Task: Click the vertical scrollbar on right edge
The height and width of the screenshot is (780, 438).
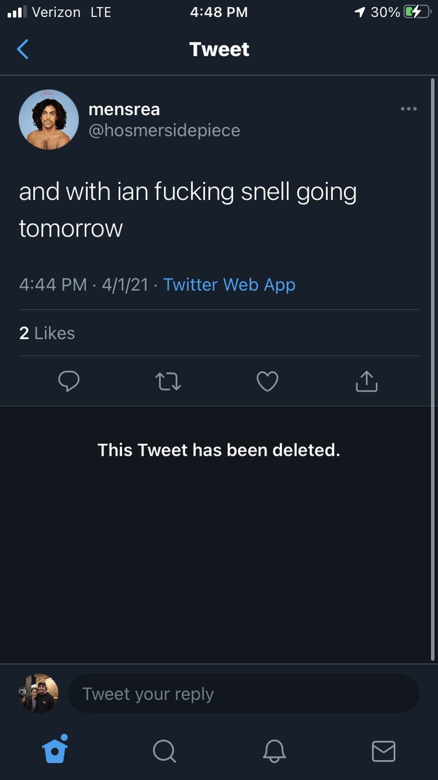Action: point(433,369)
